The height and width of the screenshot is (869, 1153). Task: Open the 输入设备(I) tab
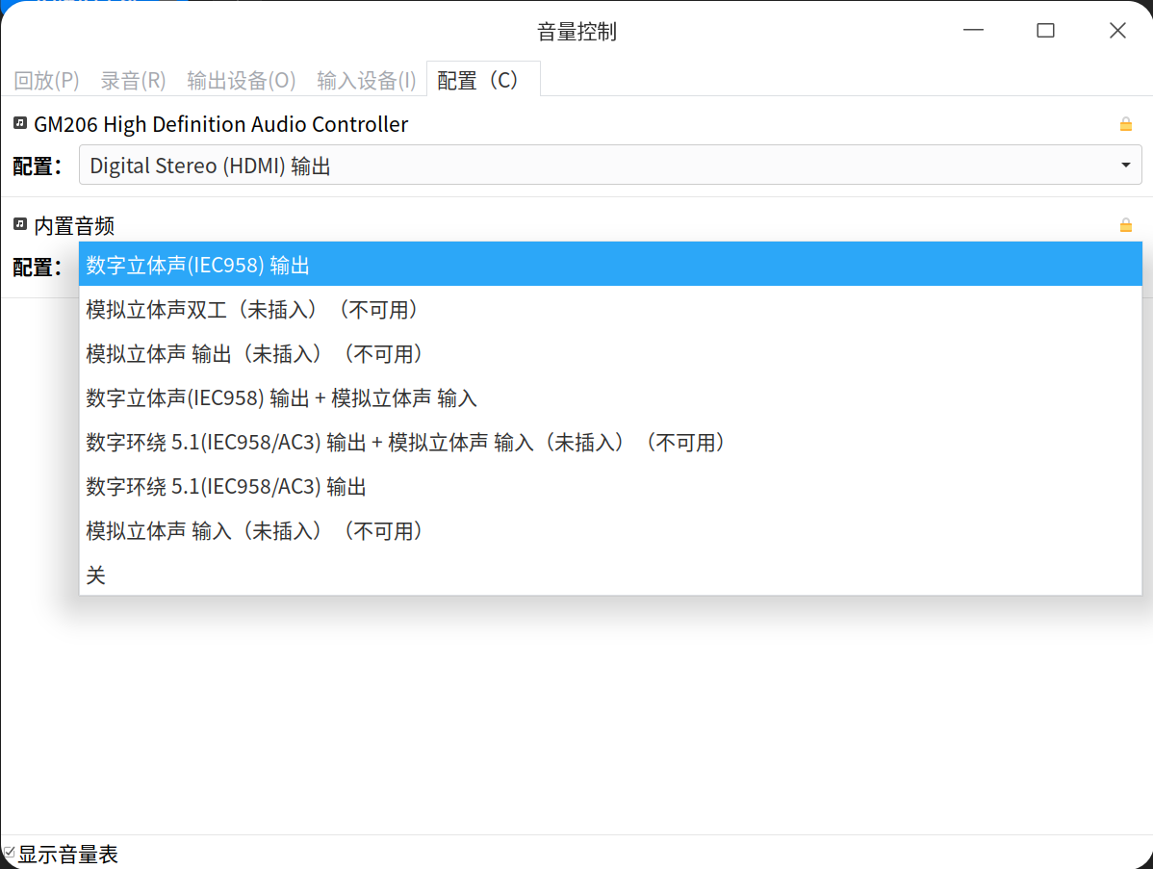click(x=366, y=80)
